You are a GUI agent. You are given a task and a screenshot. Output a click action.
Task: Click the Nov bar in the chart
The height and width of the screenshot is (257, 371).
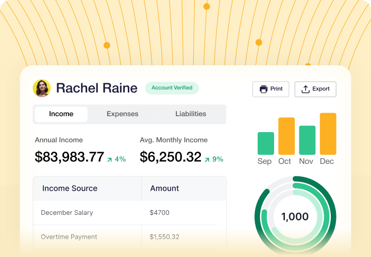pos(307,140)
